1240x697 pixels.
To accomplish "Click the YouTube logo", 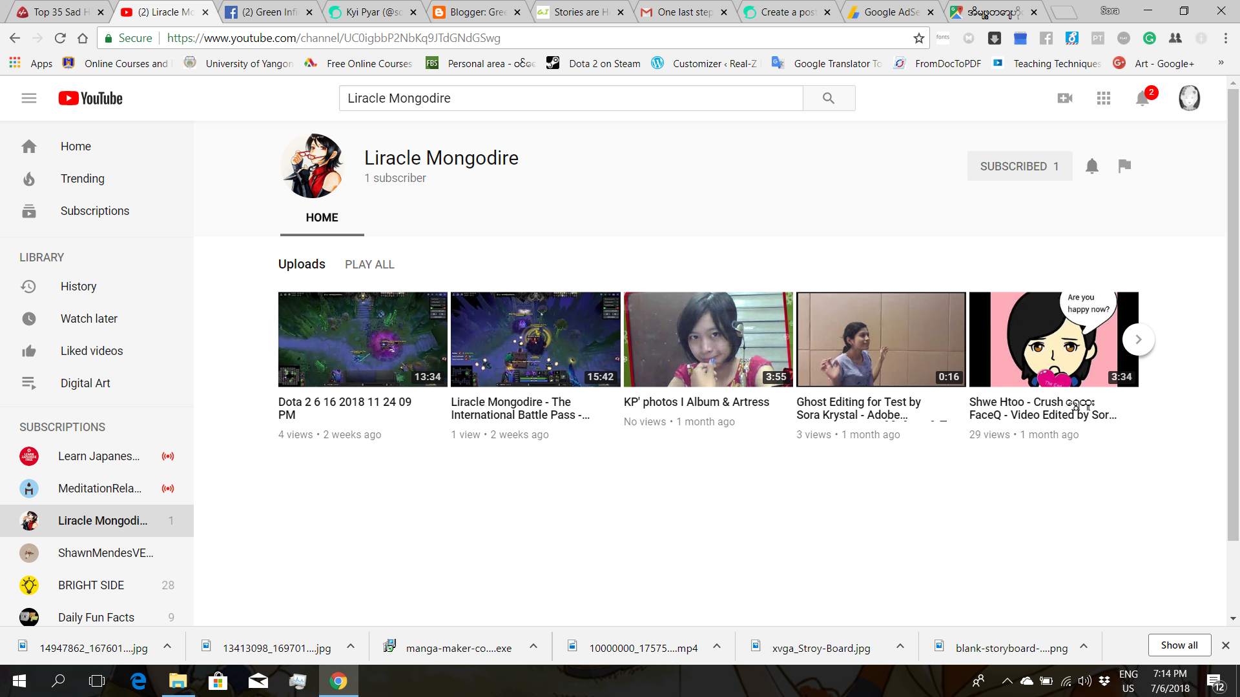I will (x=90, y=98).
